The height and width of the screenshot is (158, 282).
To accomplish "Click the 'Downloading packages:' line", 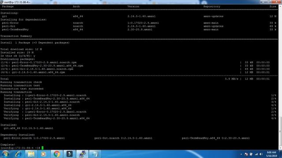I will [18, 59].
